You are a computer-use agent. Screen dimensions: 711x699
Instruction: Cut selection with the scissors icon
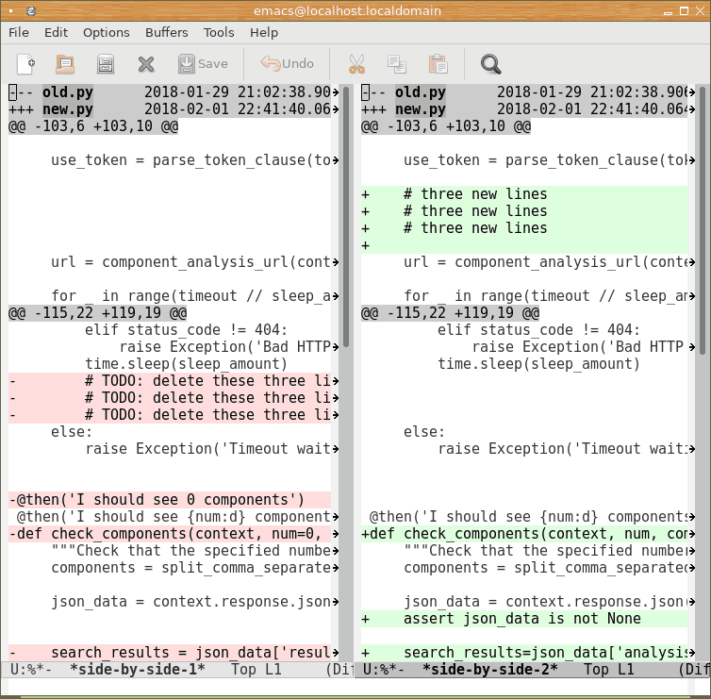click(x=356, y=64)
